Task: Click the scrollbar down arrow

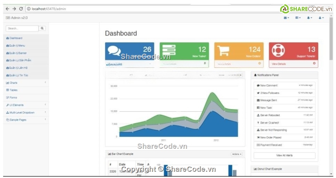Action: pos(331,174)
